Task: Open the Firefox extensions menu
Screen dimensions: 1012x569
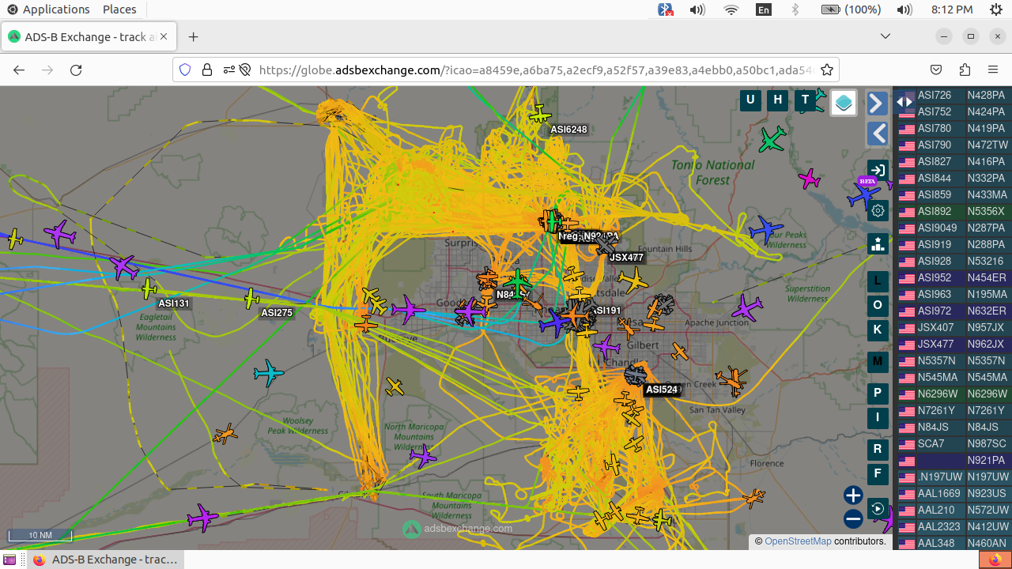Action: [x=965, y=70]
